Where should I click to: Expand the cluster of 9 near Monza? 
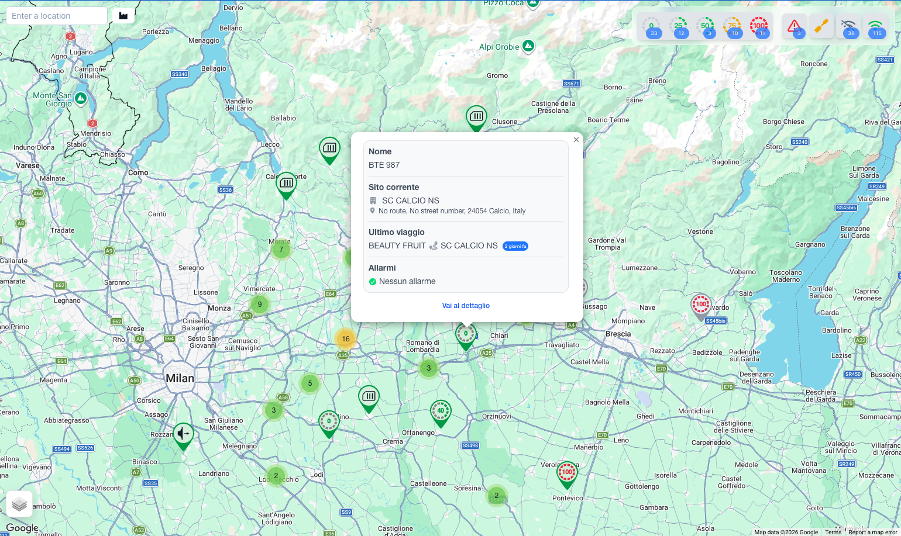(260, 305)
